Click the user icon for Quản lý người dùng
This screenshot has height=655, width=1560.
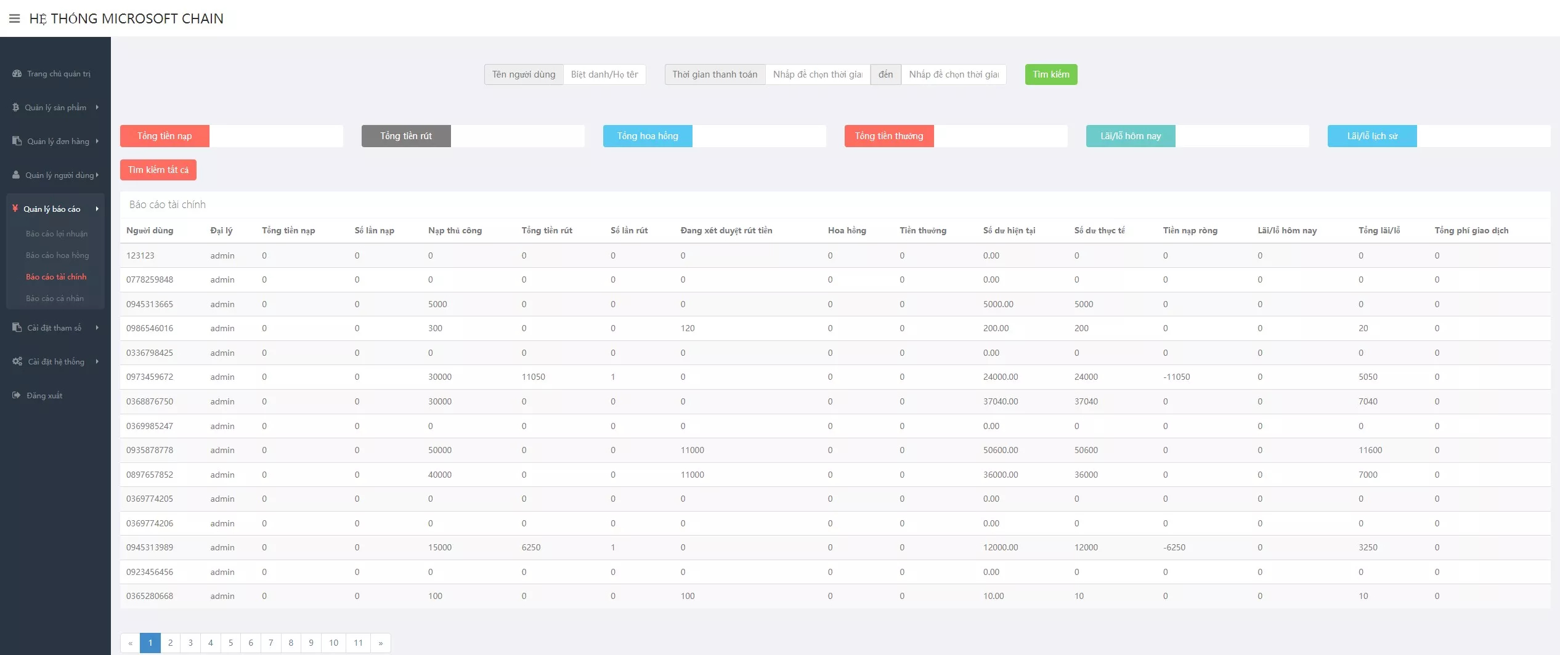point(16,175)
